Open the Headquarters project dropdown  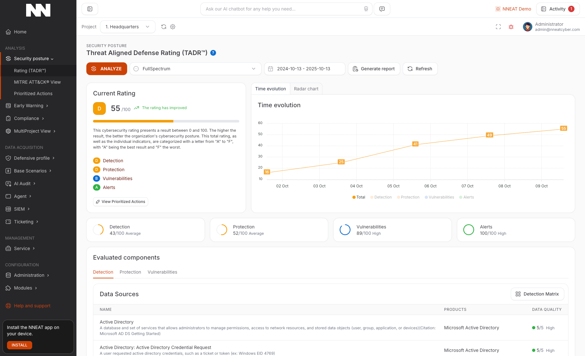[127, 27]
